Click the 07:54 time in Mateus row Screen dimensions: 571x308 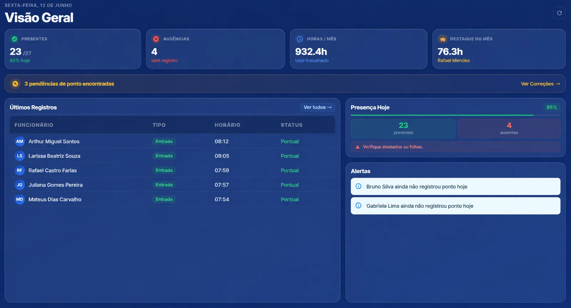(x=222, y=199)
